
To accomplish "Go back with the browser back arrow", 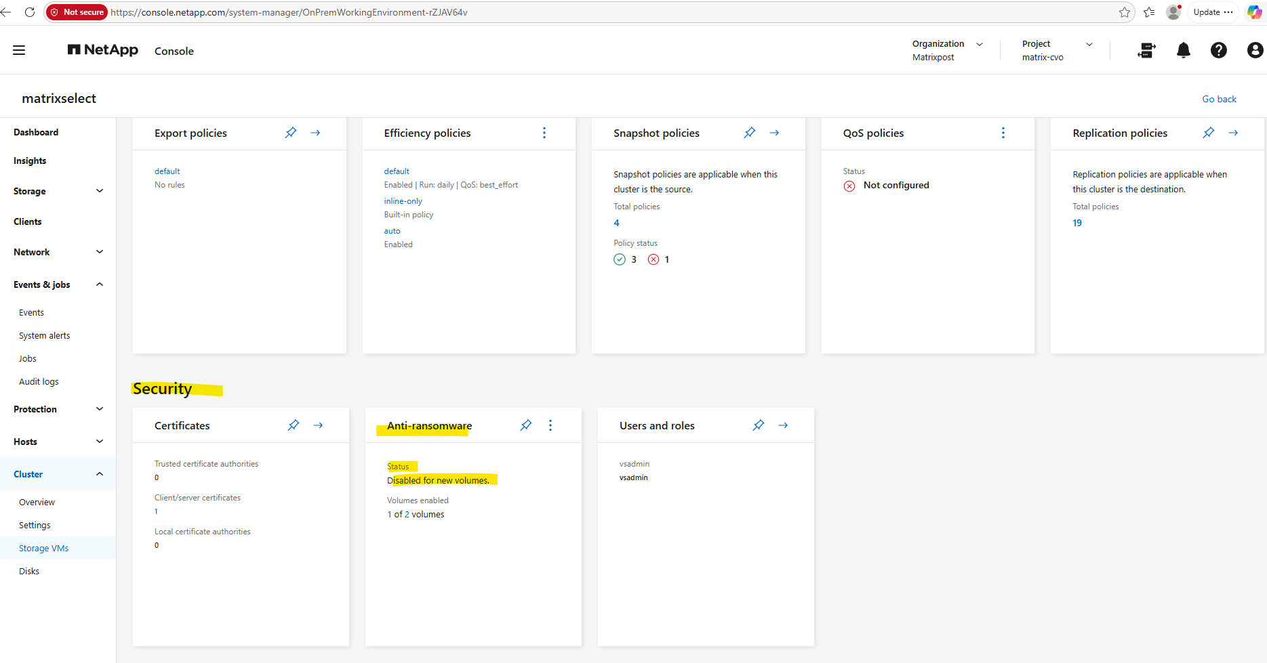I will pos(6,12).
